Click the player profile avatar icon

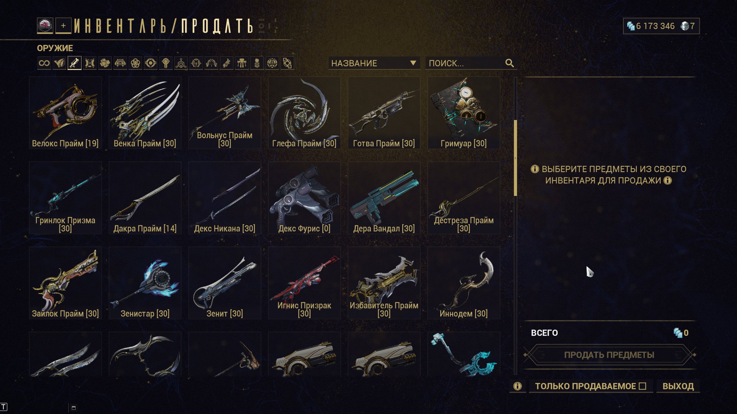[45, 26]
